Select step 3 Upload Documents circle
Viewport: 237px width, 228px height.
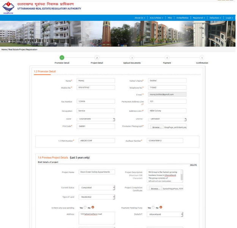point(132,58)
